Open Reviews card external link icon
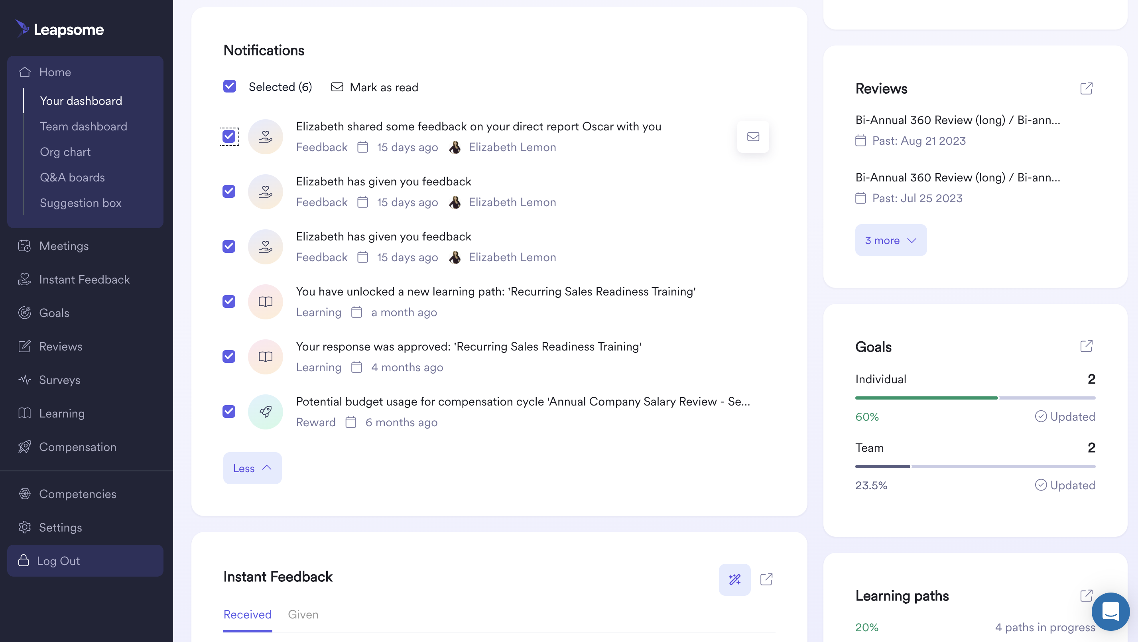The height and width of the screenshot is (642, 1138). (1086, 89)
